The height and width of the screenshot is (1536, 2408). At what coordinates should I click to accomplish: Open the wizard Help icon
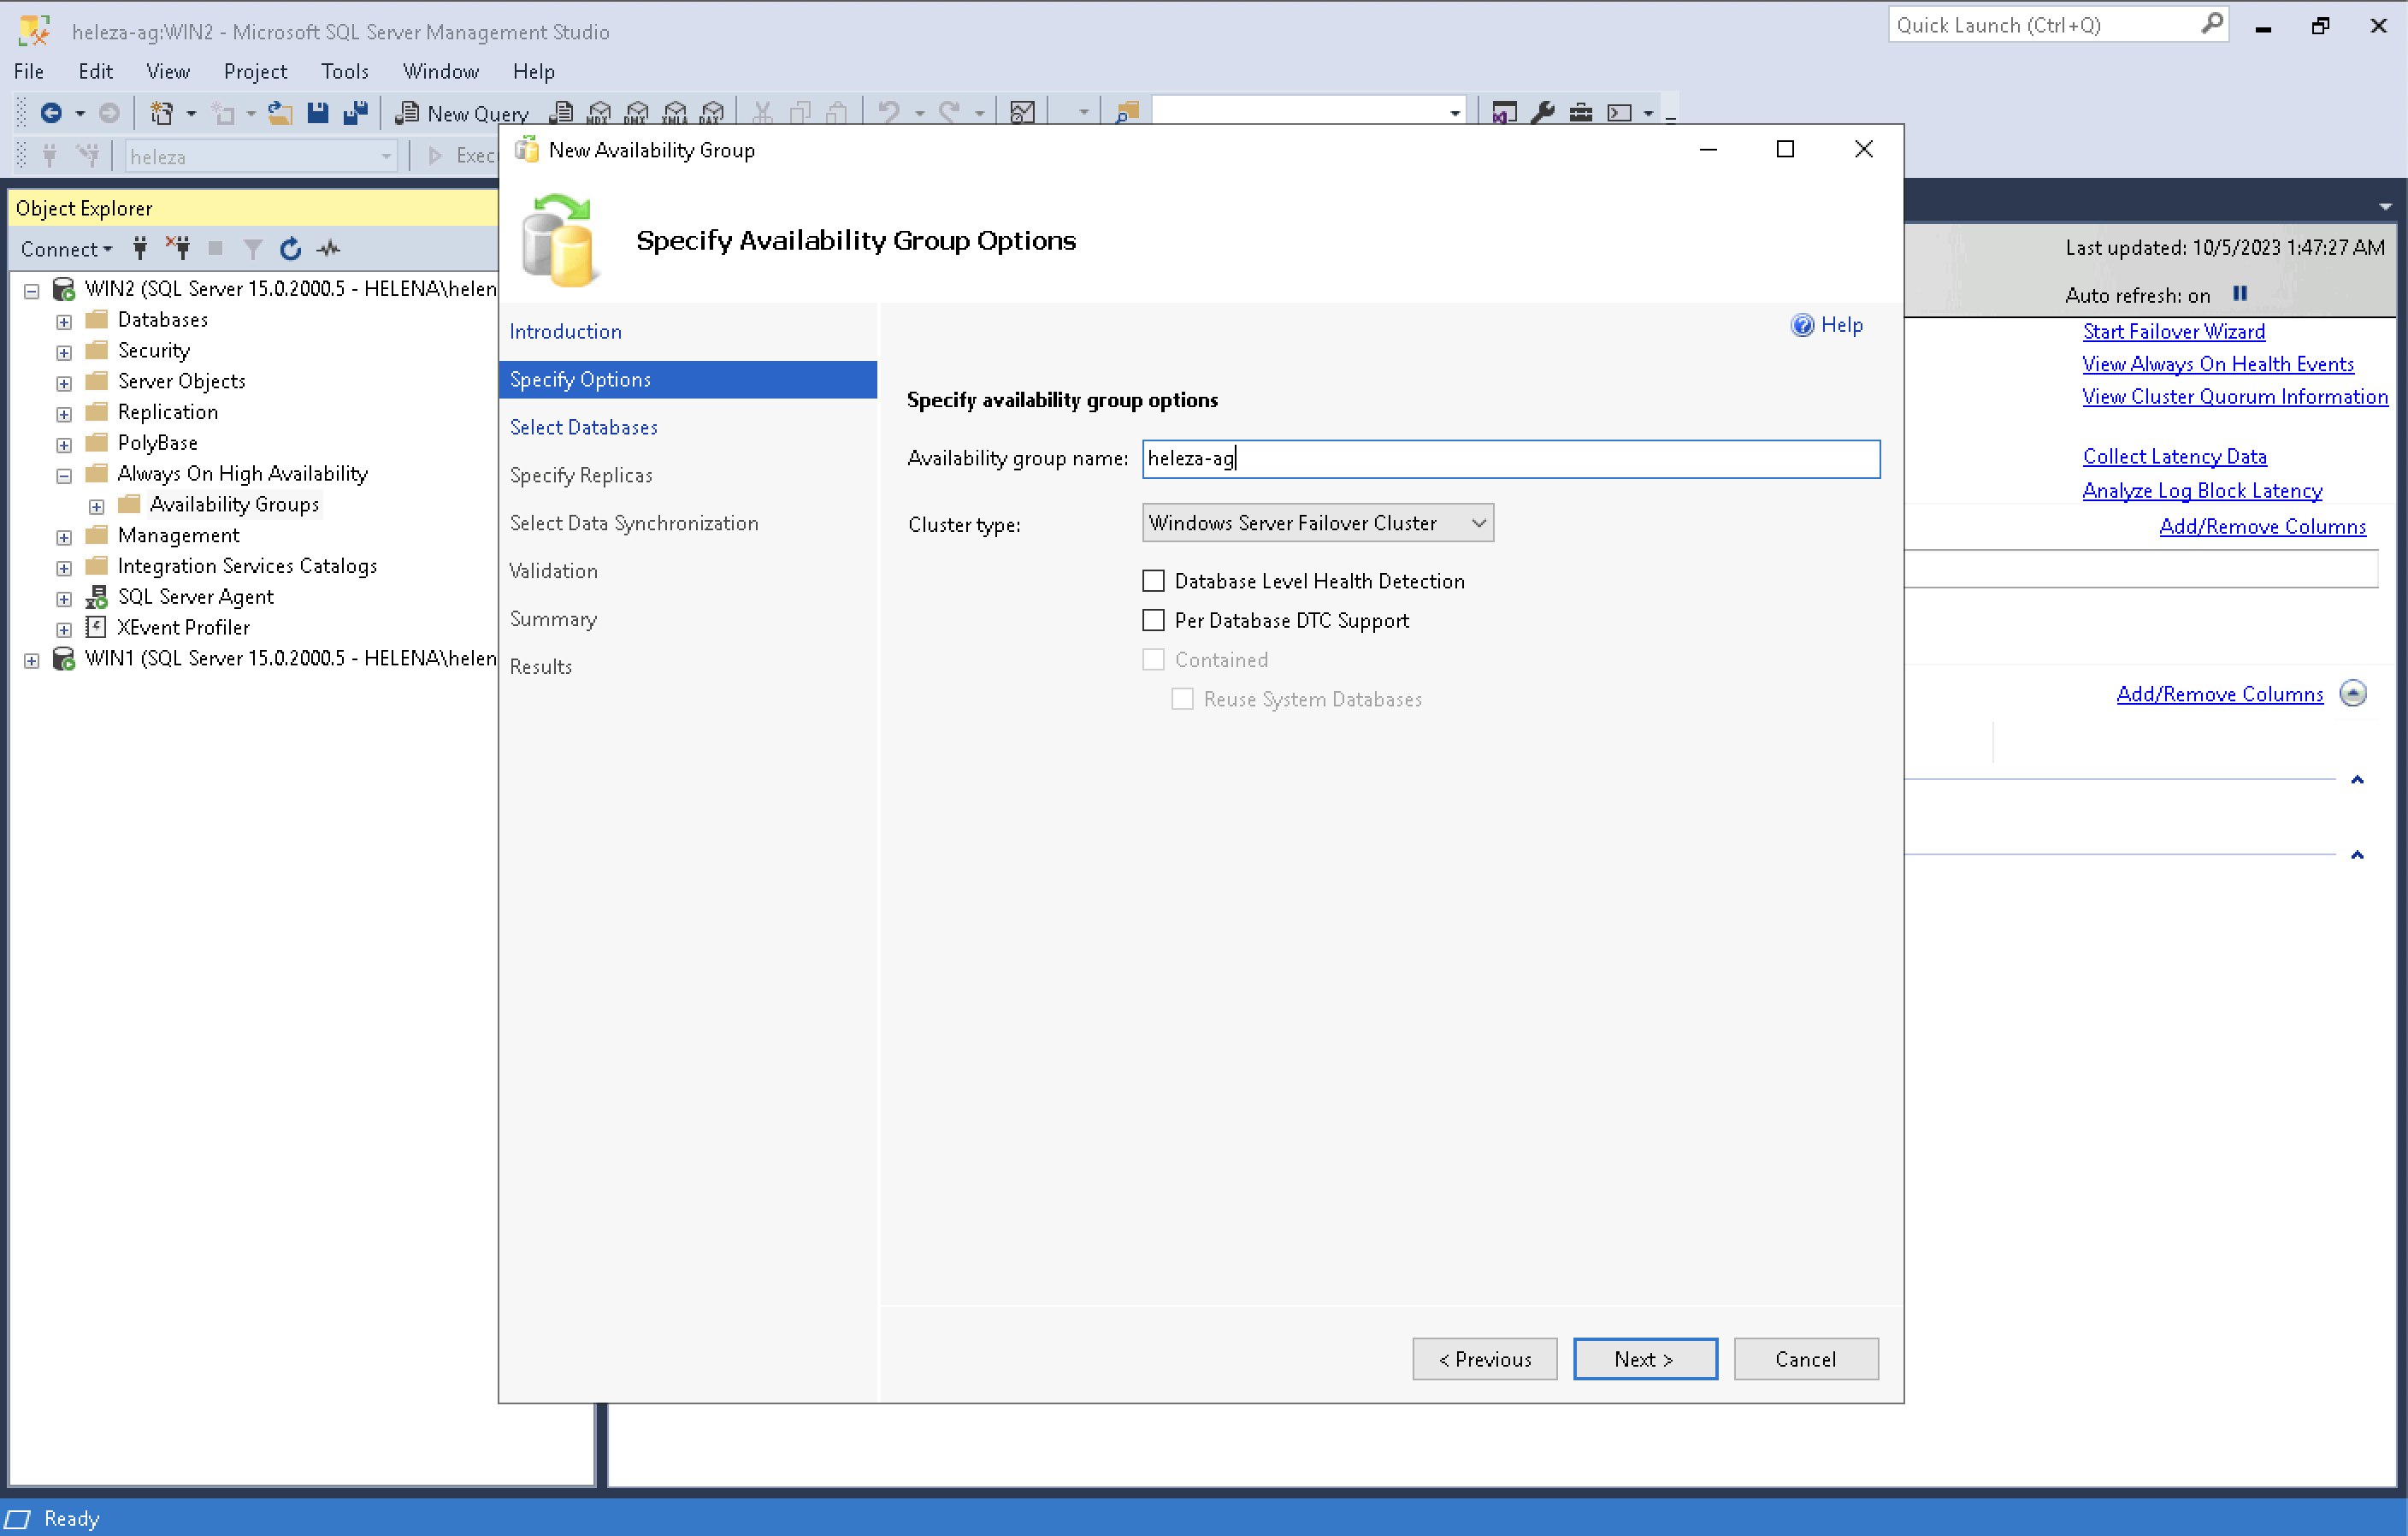(x=1802, y=325)
